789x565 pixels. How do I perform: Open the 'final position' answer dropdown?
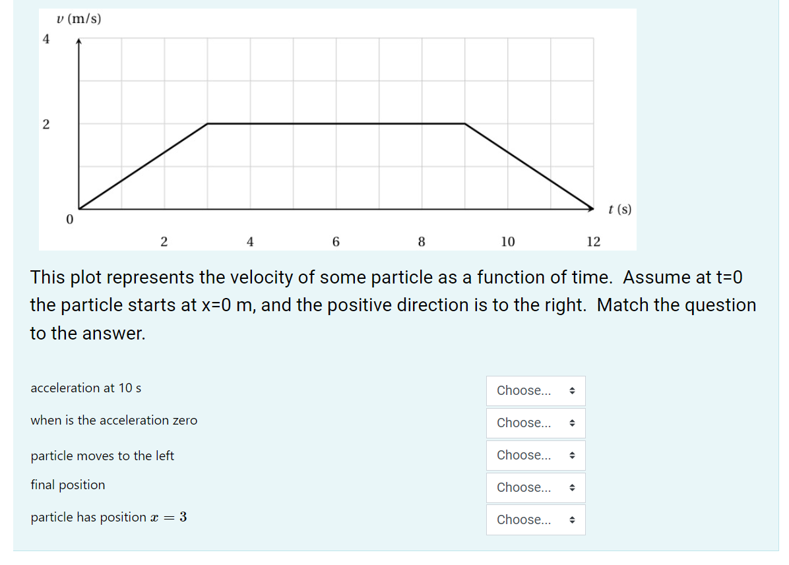pos(535,487)
